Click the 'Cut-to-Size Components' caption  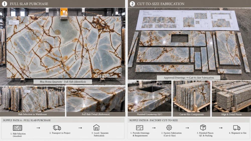coord(192,114)
